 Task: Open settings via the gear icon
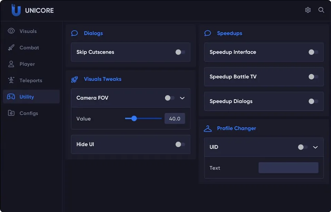pos(308,10)
